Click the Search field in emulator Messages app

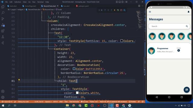point(169,26)
